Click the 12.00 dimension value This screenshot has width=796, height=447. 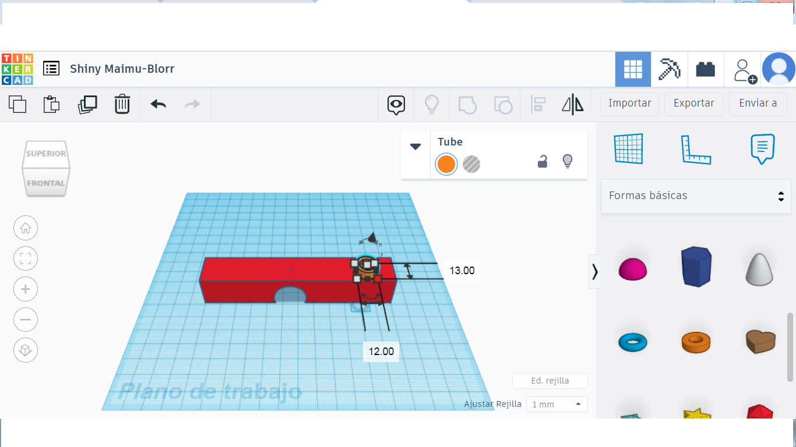(x=381, y=352)
